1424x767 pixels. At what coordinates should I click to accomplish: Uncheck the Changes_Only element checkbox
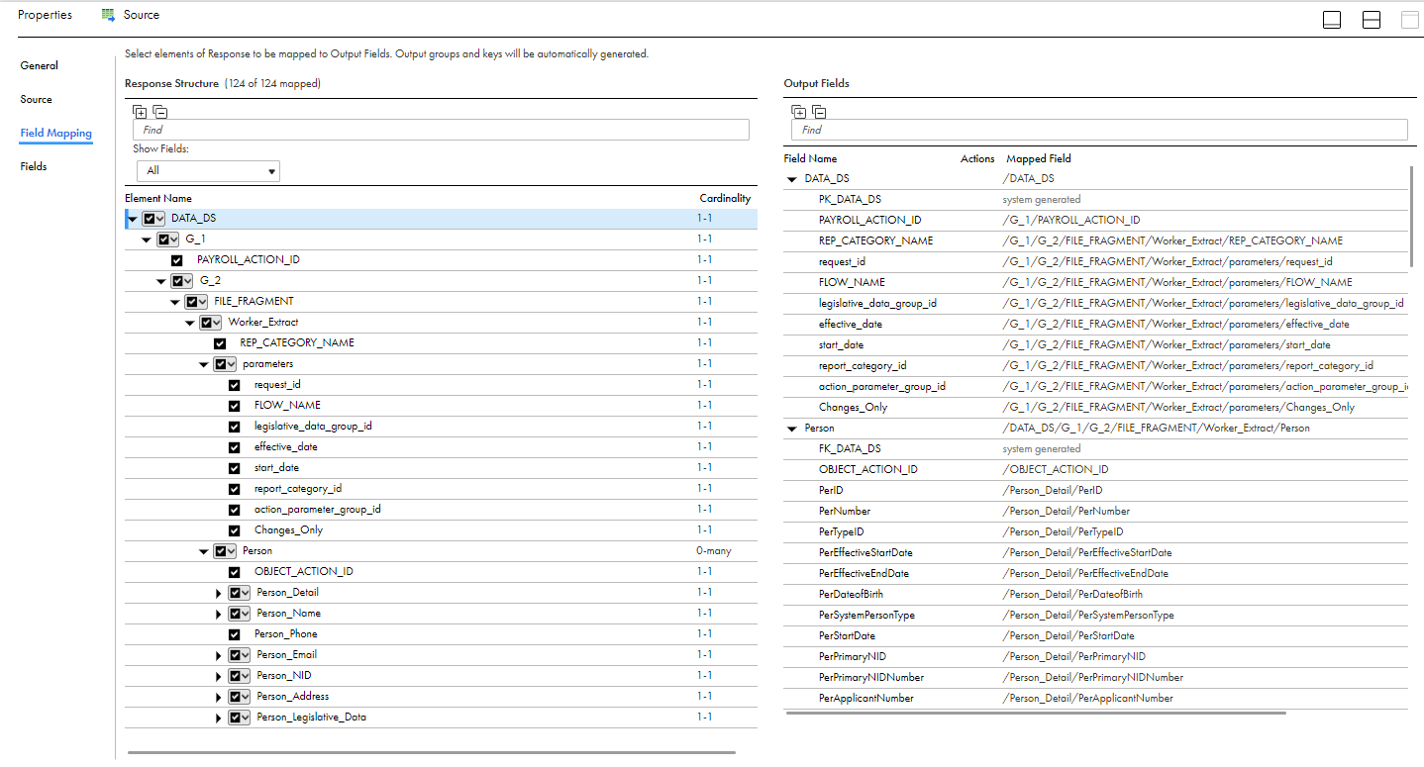[235, 530]
